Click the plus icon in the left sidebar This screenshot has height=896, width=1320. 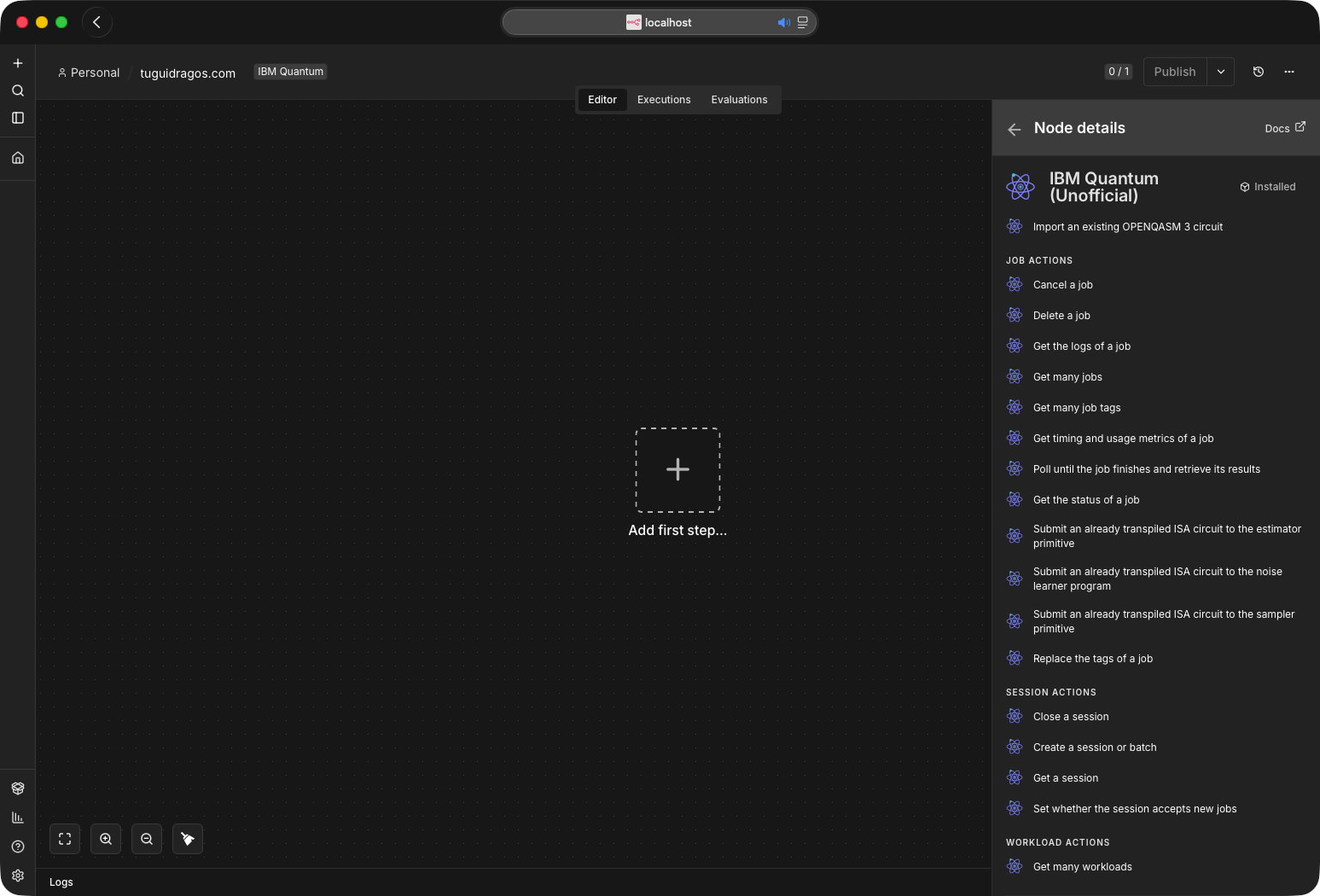(x=18, y=63)
